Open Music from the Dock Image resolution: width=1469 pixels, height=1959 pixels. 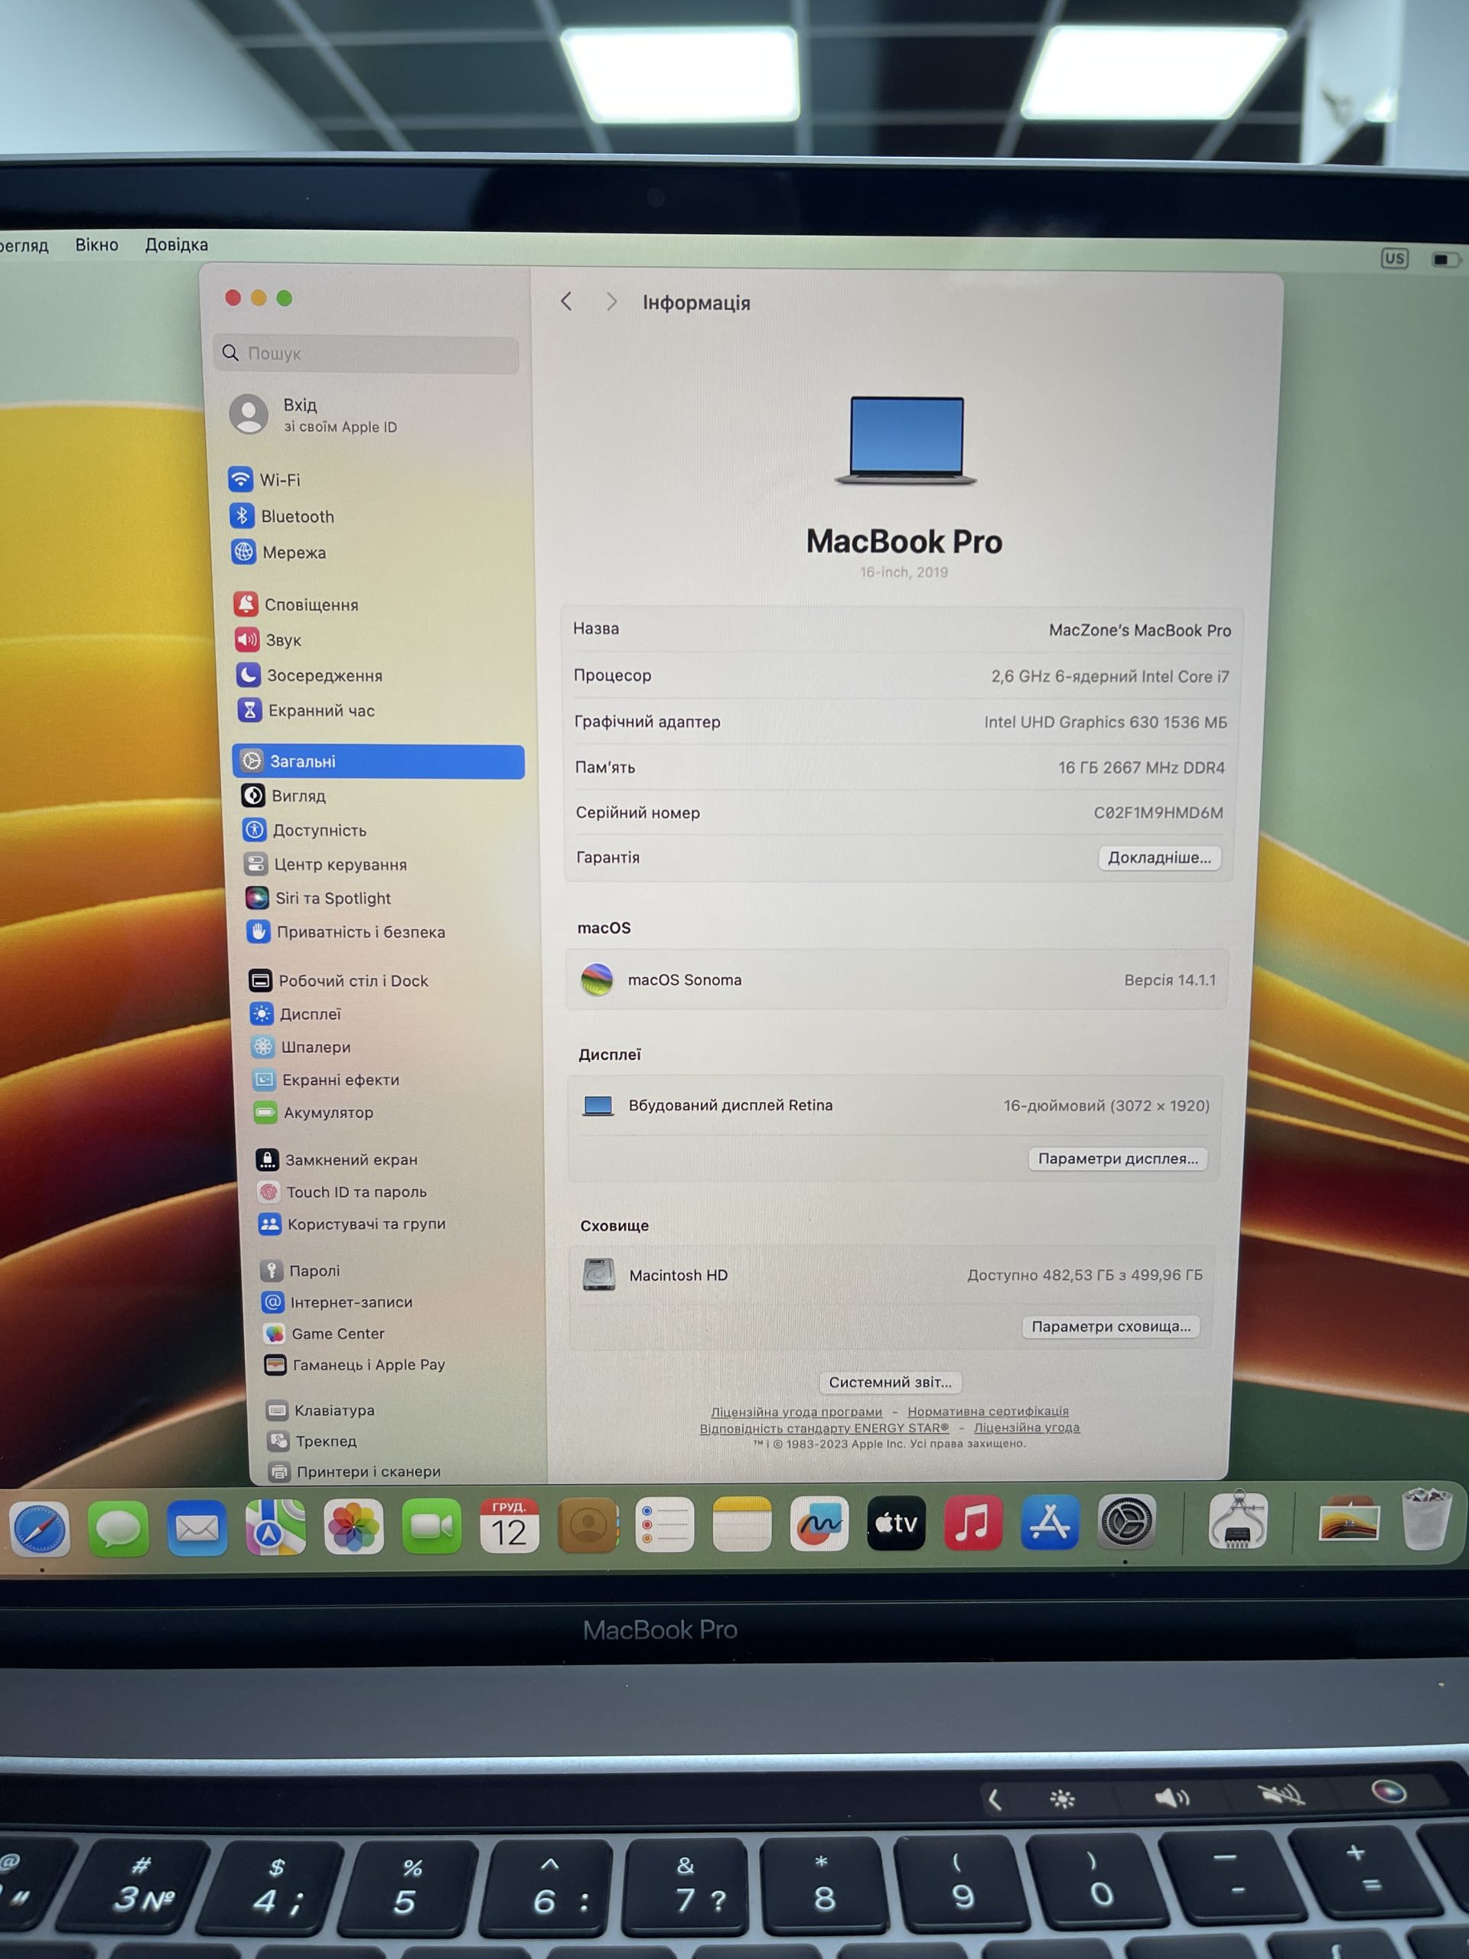973,1524
